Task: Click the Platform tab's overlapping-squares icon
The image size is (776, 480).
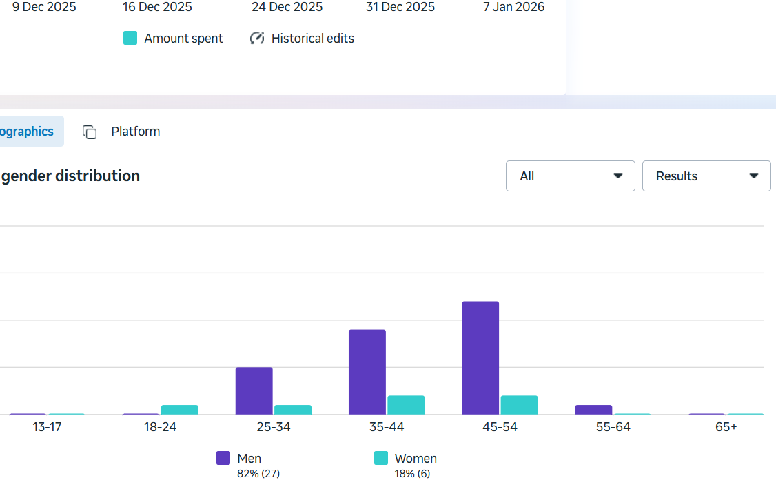Action: [90, 131]
